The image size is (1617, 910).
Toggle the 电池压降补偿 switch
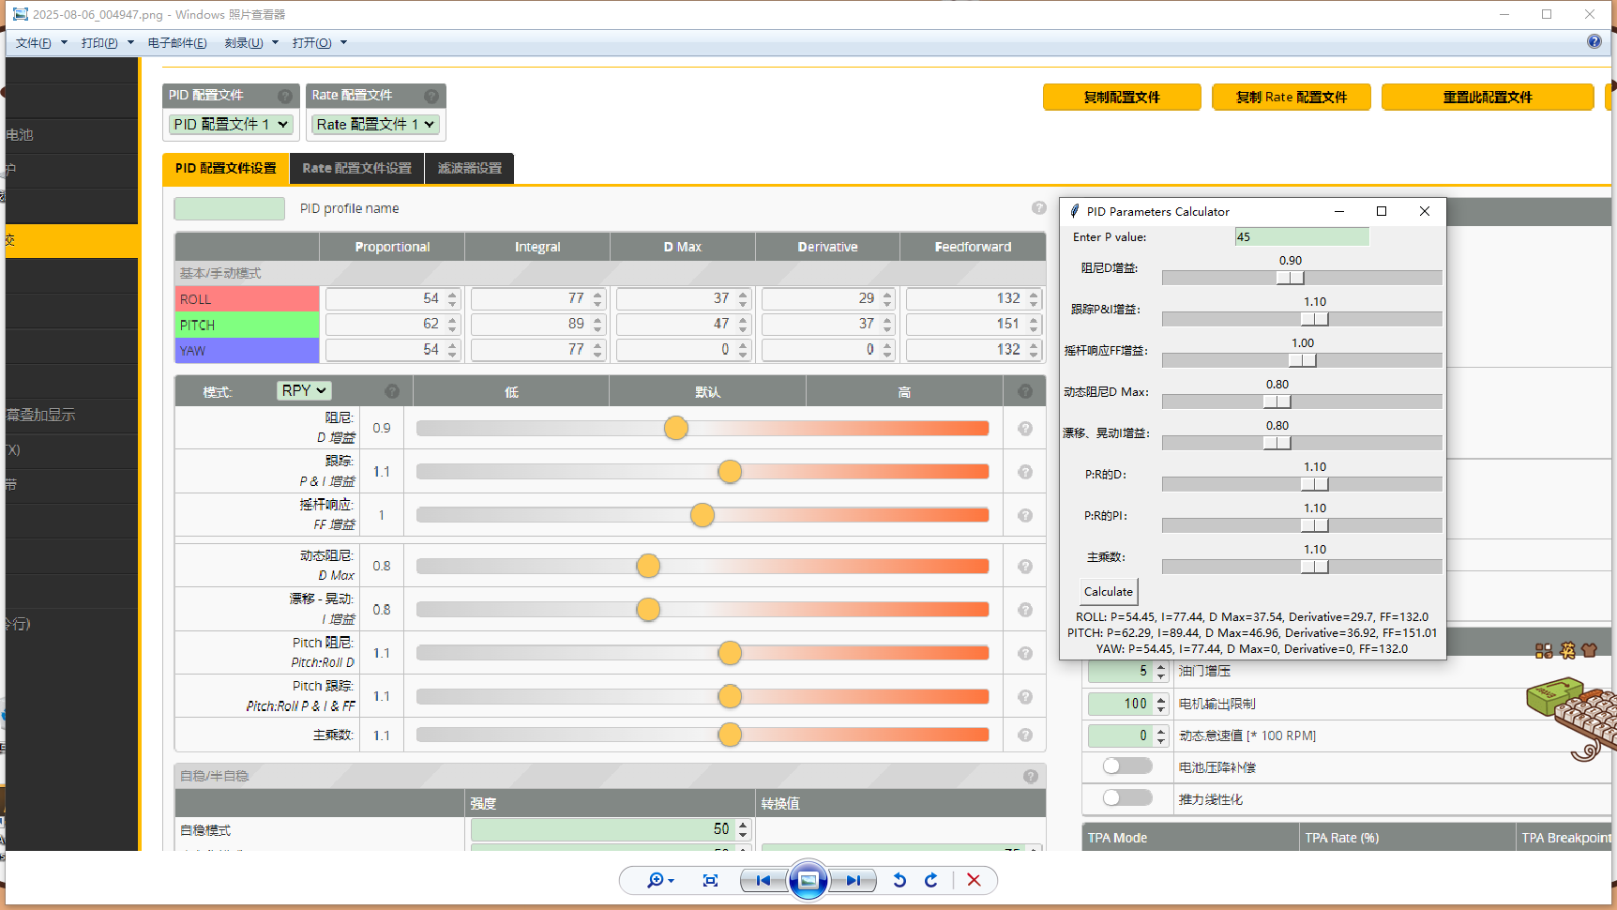point(1126,766)
